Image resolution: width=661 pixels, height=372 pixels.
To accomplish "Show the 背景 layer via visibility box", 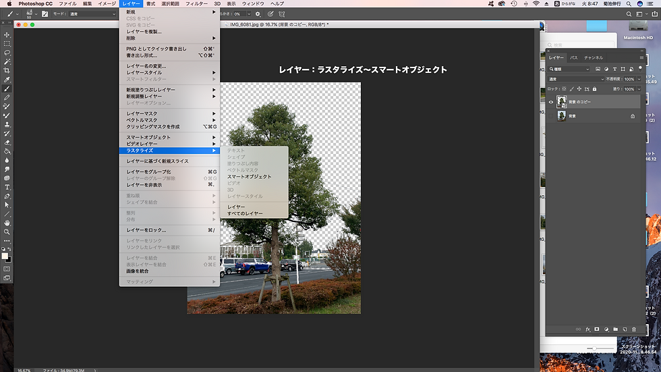I will 551,116.
